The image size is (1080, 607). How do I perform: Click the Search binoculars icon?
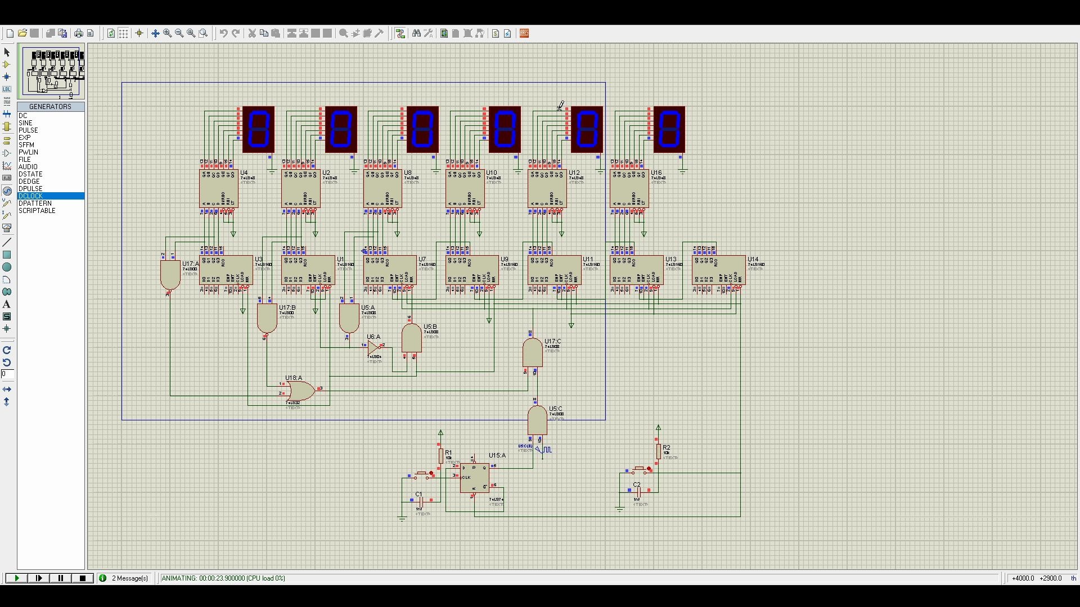416,34
